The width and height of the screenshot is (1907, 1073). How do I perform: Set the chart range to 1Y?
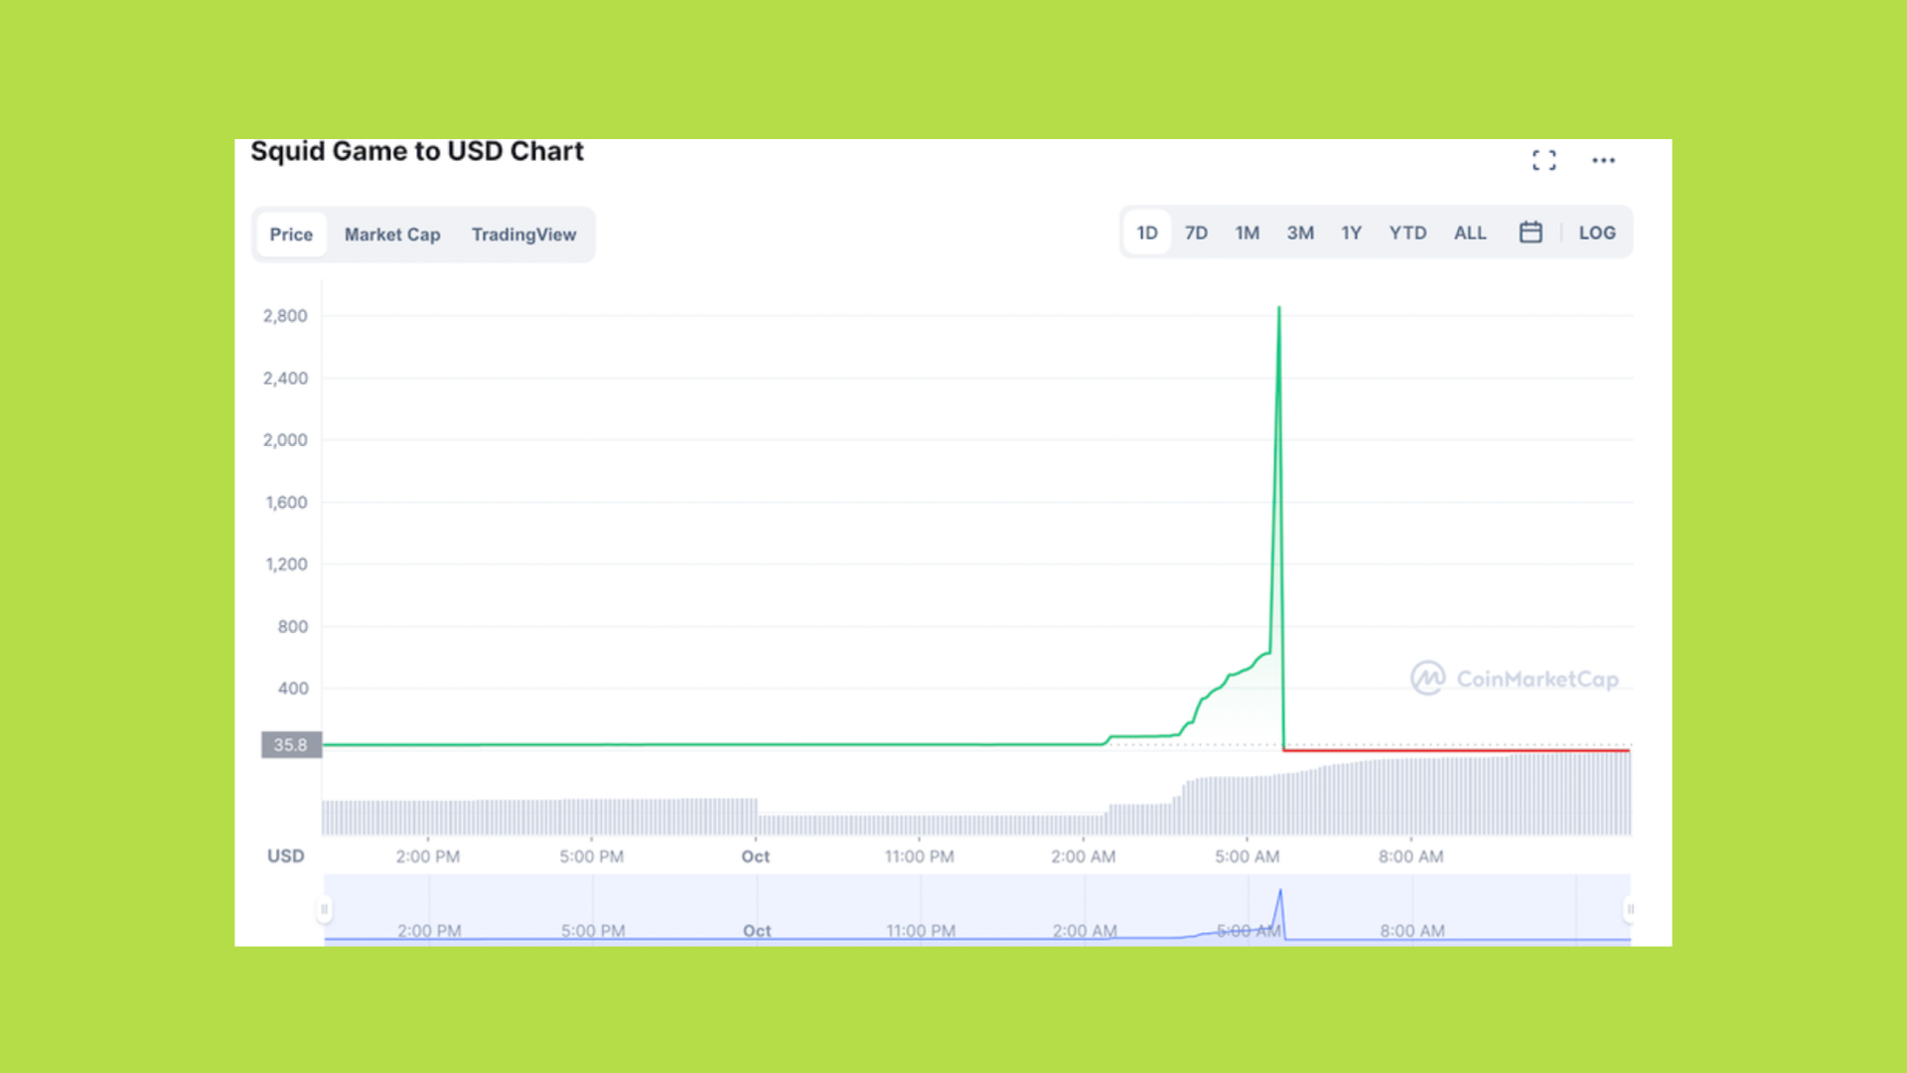pyautogui.click(x=1351, y=232)
